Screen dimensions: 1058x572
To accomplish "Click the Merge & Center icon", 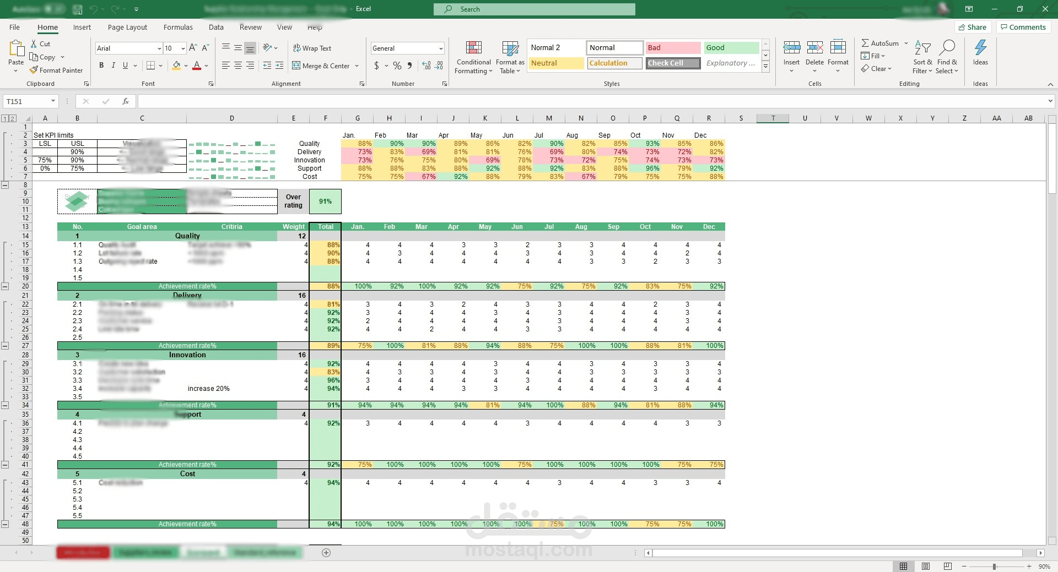I will 296,66.
